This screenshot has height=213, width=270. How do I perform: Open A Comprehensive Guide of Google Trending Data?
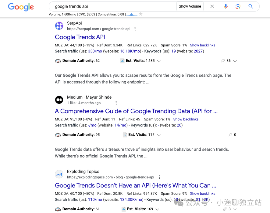pos(136,111)
